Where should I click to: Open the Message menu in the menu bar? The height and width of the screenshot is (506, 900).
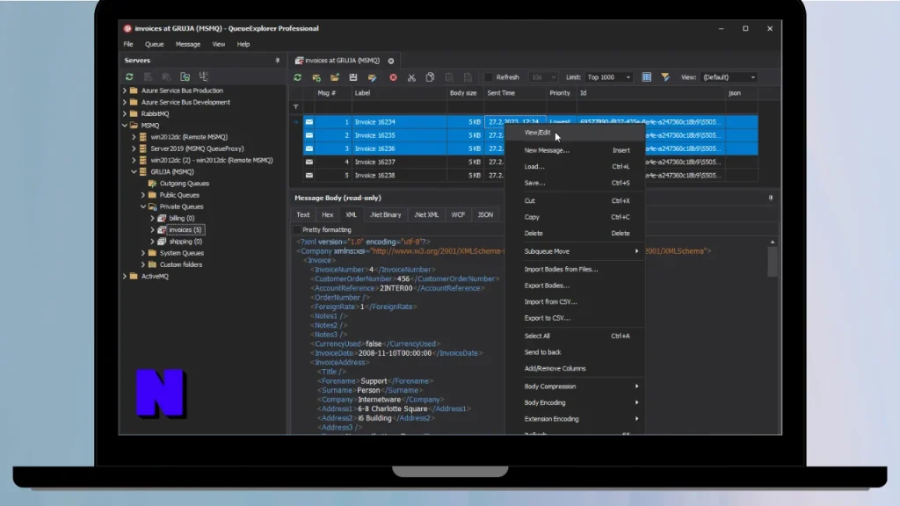[x=188, y=44]
